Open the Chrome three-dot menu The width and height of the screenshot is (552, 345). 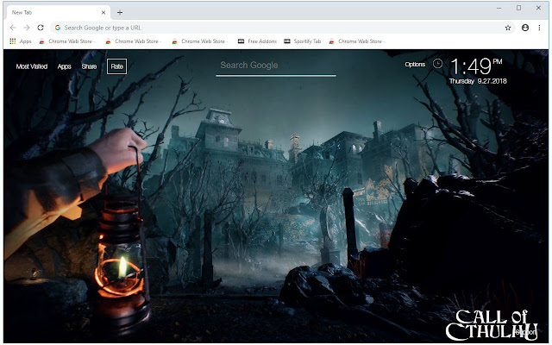tap(539, 28)
